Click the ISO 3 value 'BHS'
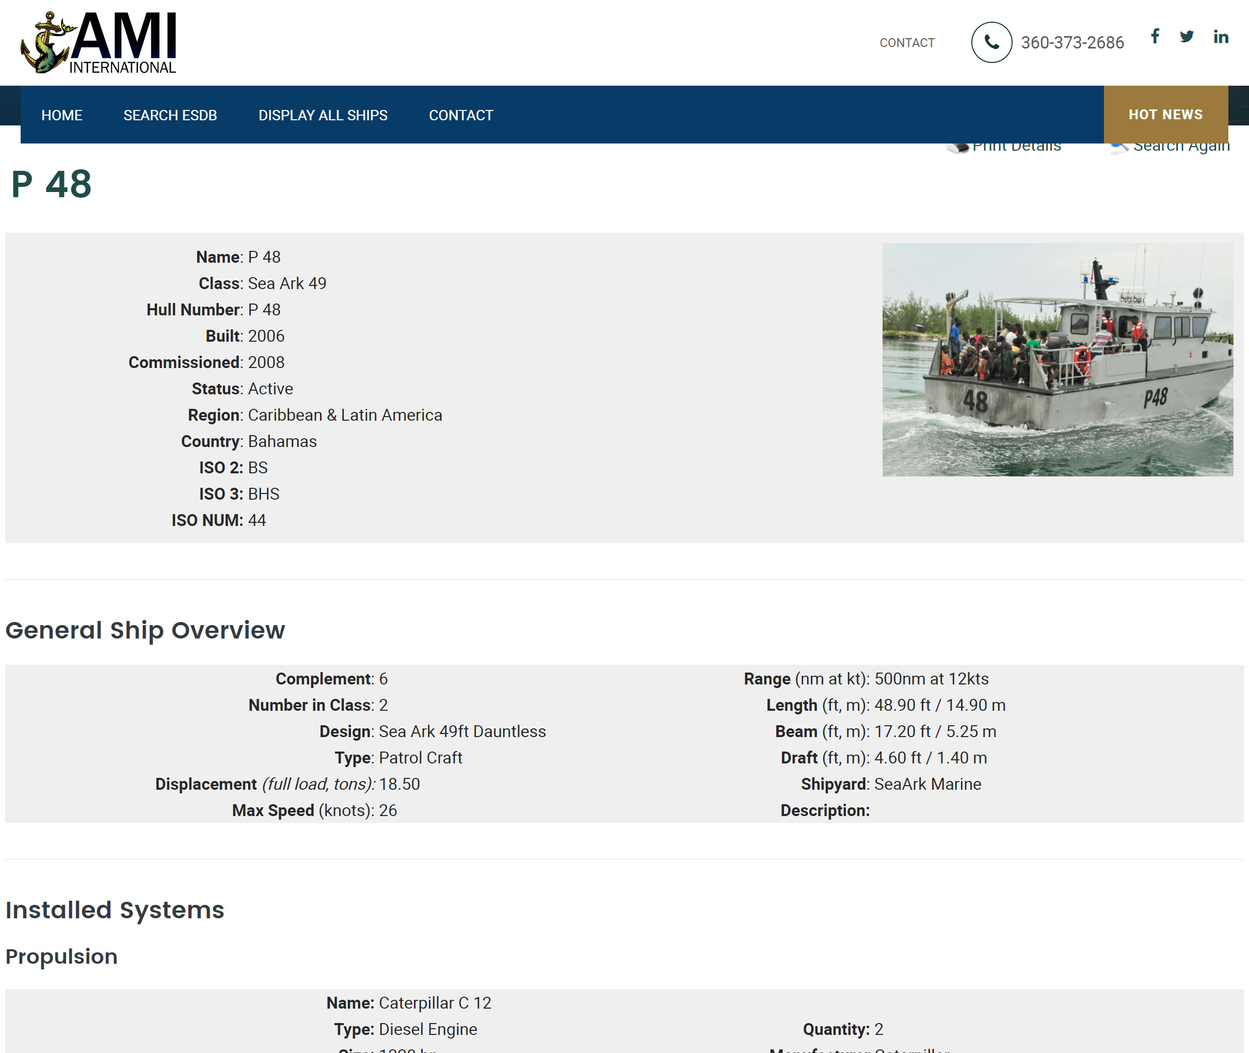1249x1053 pixels. click(264, 493)
